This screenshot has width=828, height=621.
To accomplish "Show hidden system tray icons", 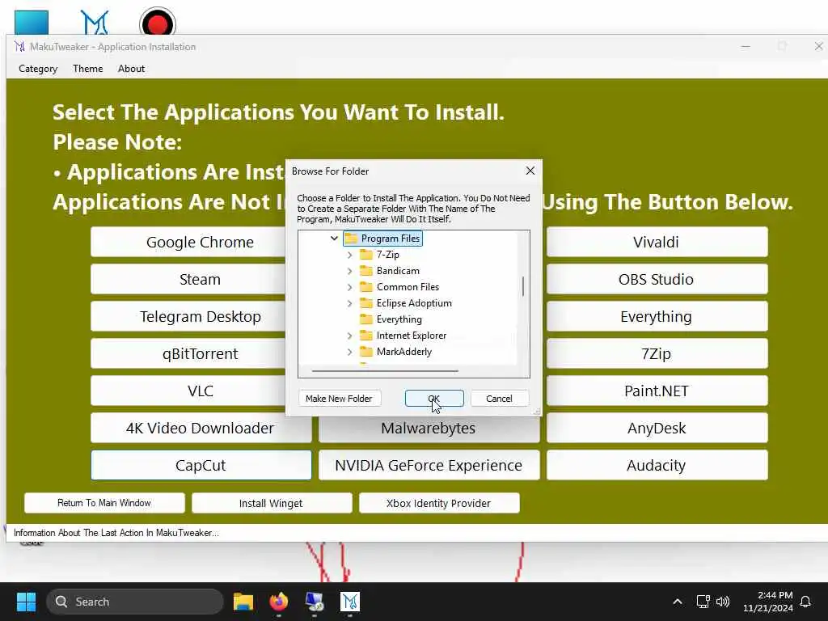I will [678, 602].
